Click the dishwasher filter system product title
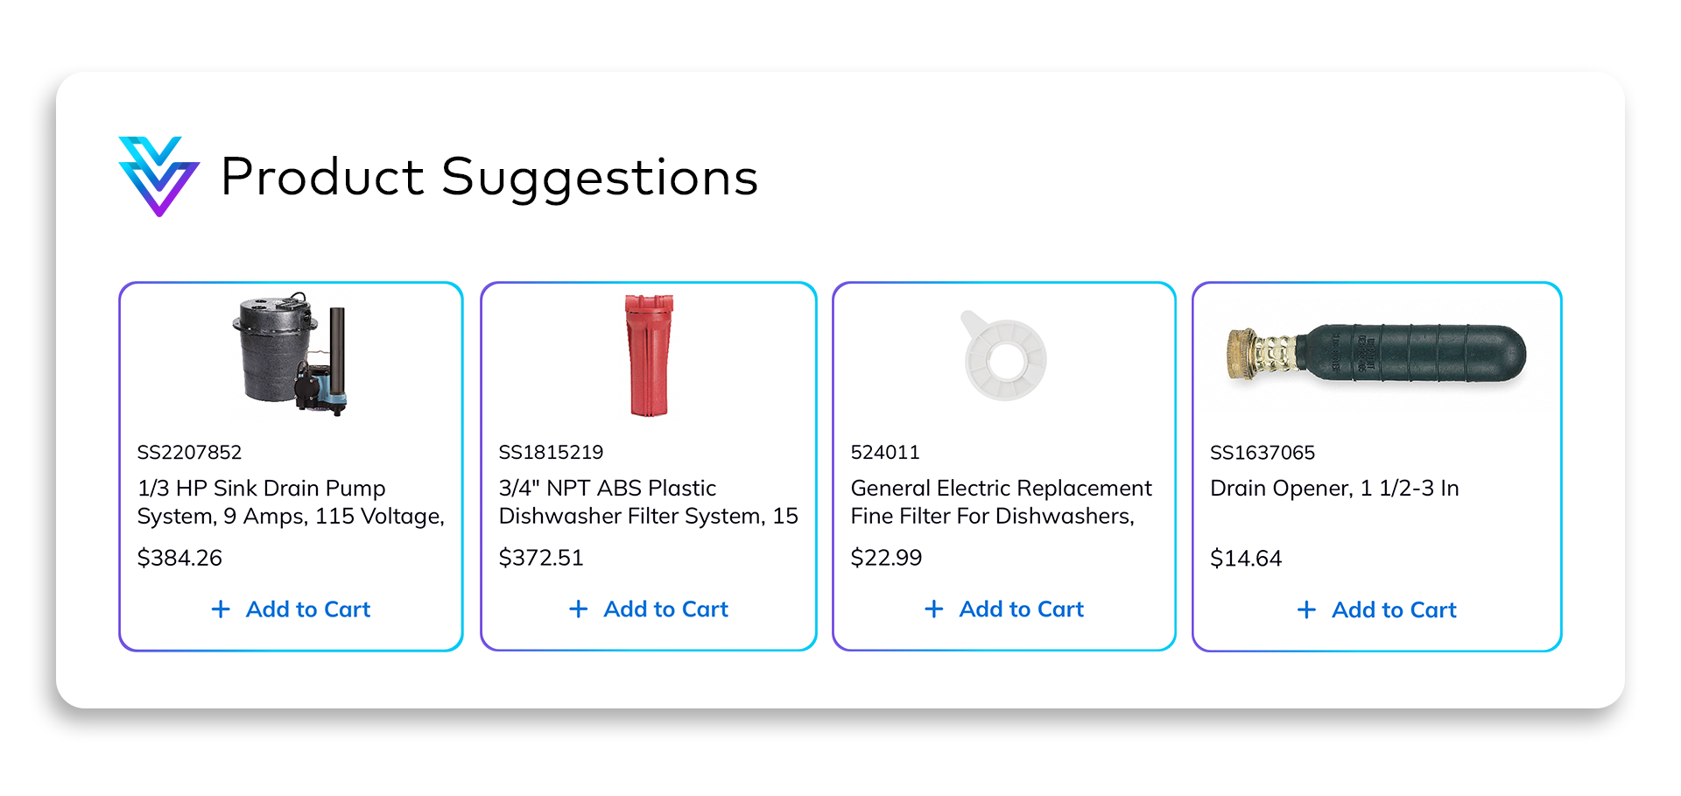This screenshot has width=1681, height=796. click(648, 502)
